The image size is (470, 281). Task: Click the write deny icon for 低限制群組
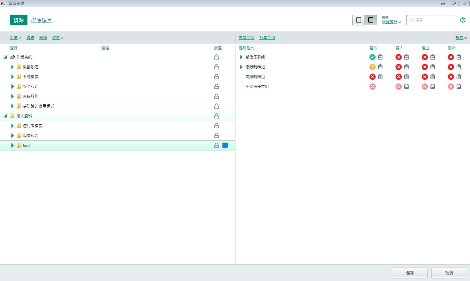coord(398,67)
